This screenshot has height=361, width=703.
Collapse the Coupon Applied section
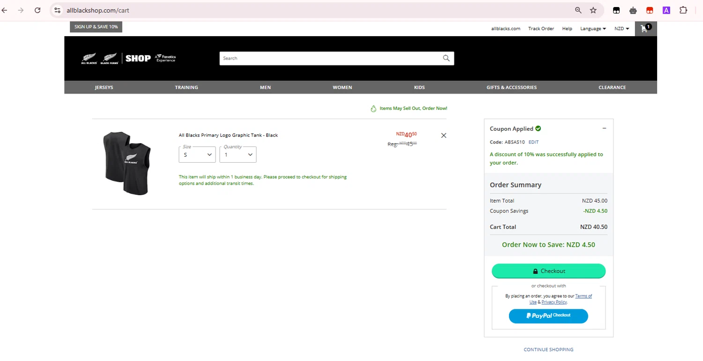click(604, 128)
